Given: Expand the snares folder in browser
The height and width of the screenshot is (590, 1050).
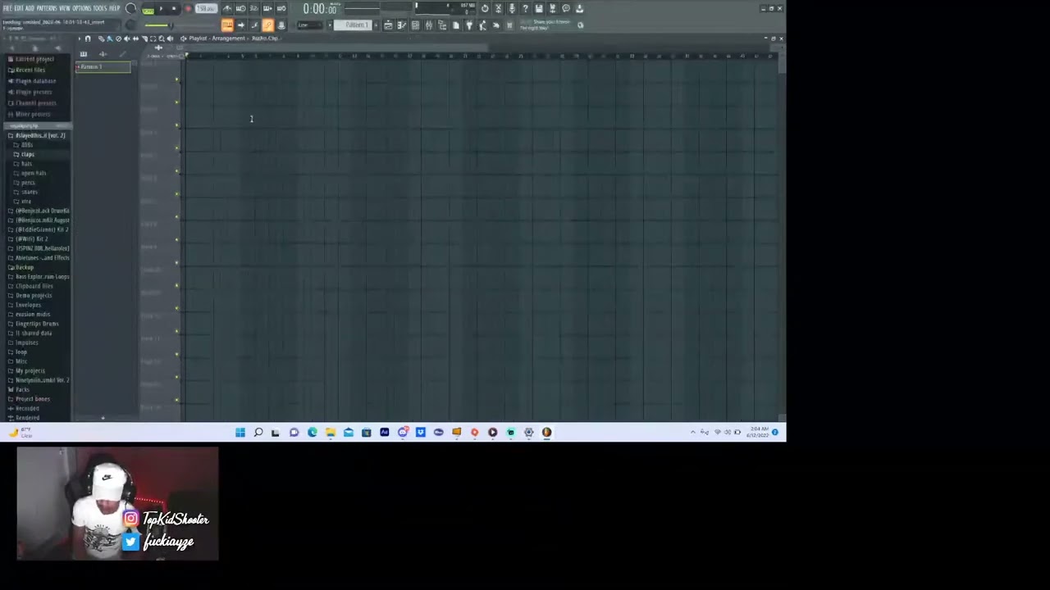Looking at the screenshot, I should [x=30, y=192].
